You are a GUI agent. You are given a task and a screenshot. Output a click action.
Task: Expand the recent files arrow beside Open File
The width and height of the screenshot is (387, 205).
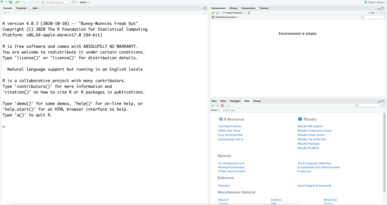[x=20, y=2]
